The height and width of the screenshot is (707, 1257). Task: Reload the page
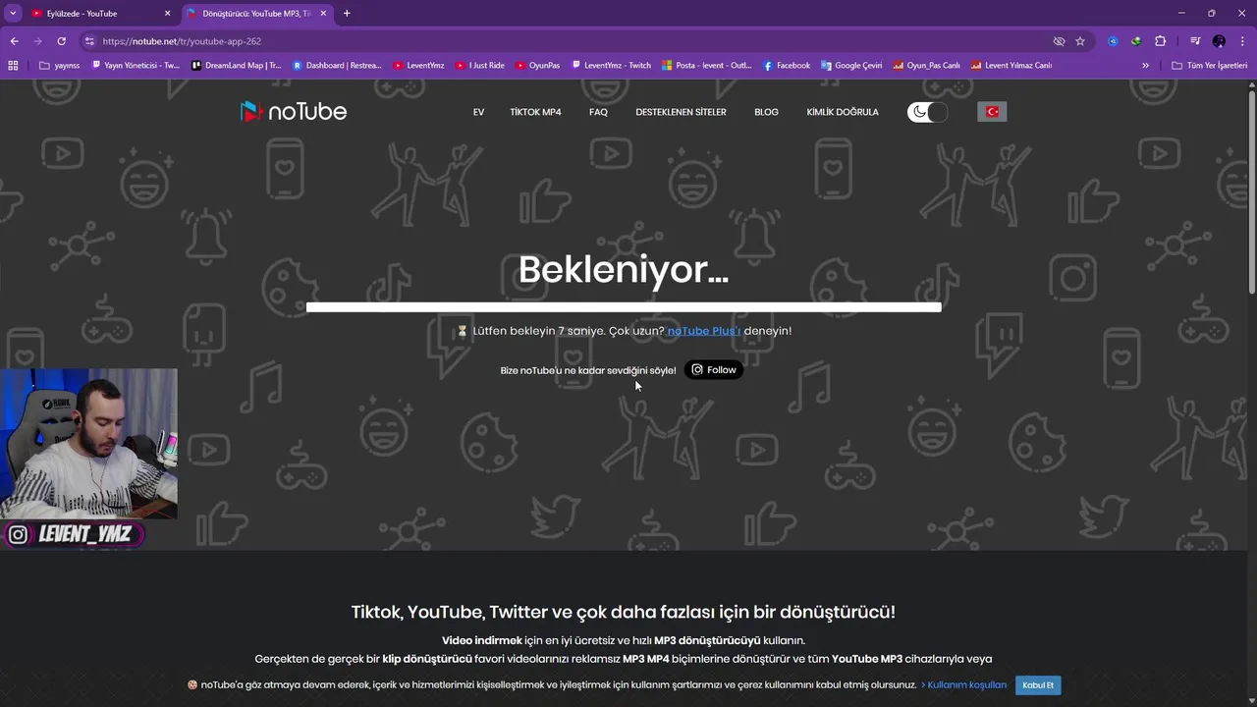[x=61, y=41]
